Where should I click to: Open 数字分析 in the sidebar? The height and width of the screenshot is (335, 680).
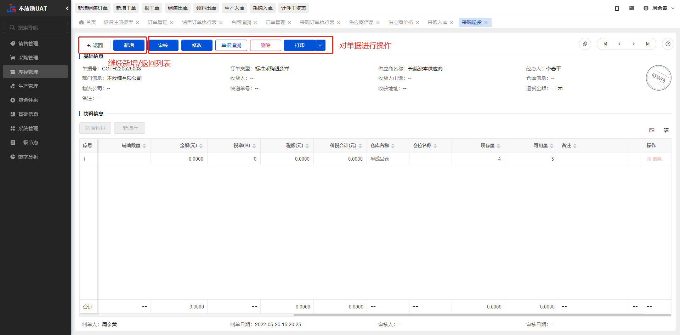pyautogui.click(x=35, y=157)
